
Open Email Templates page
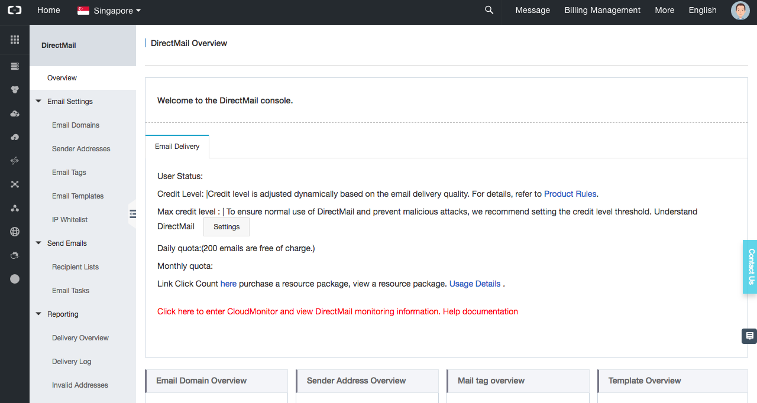click(x=78, y=196)
